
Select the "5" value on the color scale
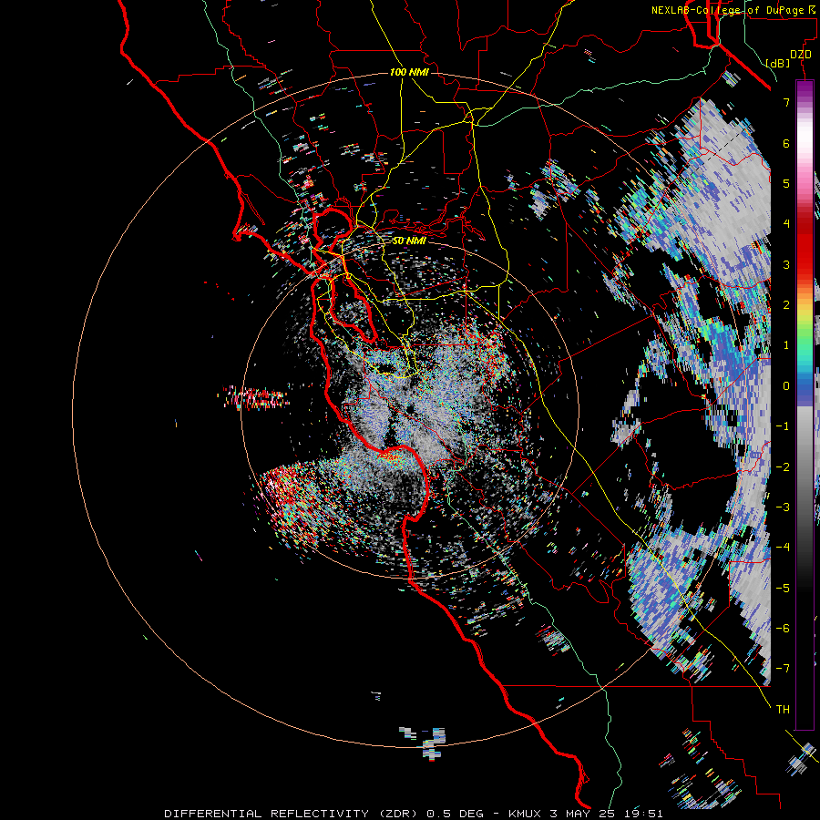tap(786, 183)
